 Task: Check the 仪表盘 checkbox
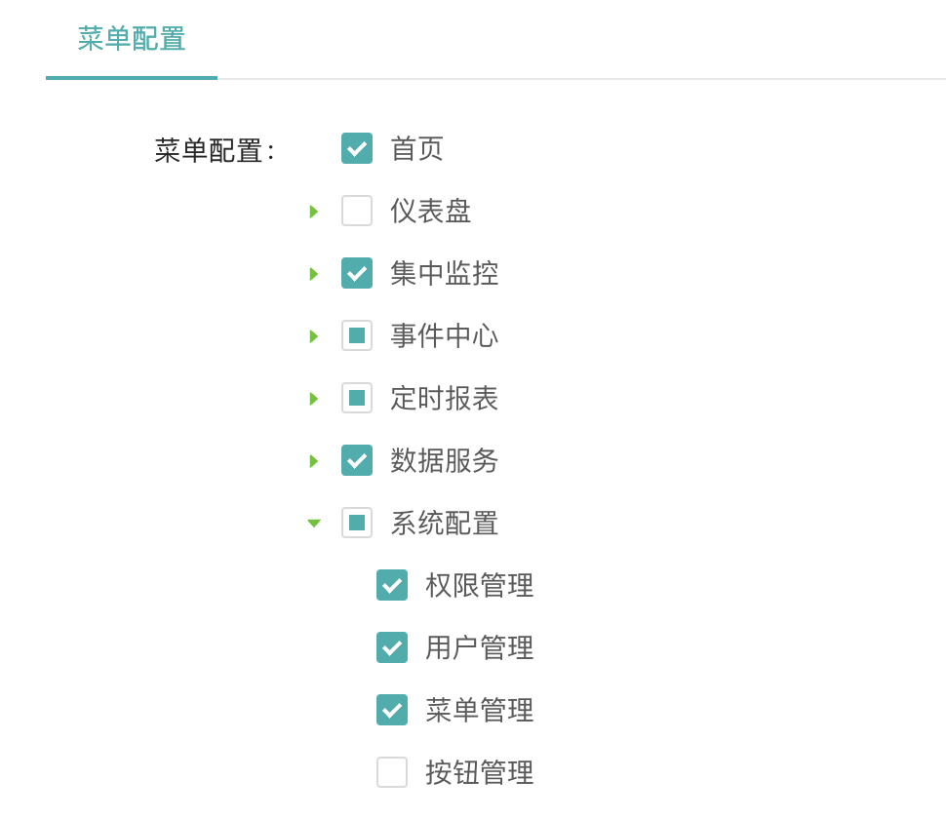click(357, 211)
